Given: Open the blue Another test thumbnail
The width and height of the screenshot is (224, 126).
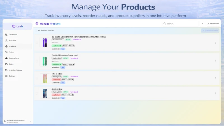Looking at the screenshot, I should 45,94.
